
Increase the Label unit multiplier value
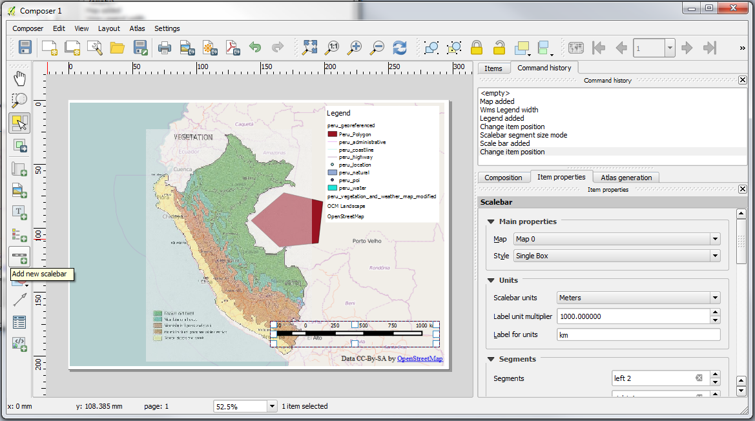click(x=715, y=313)
